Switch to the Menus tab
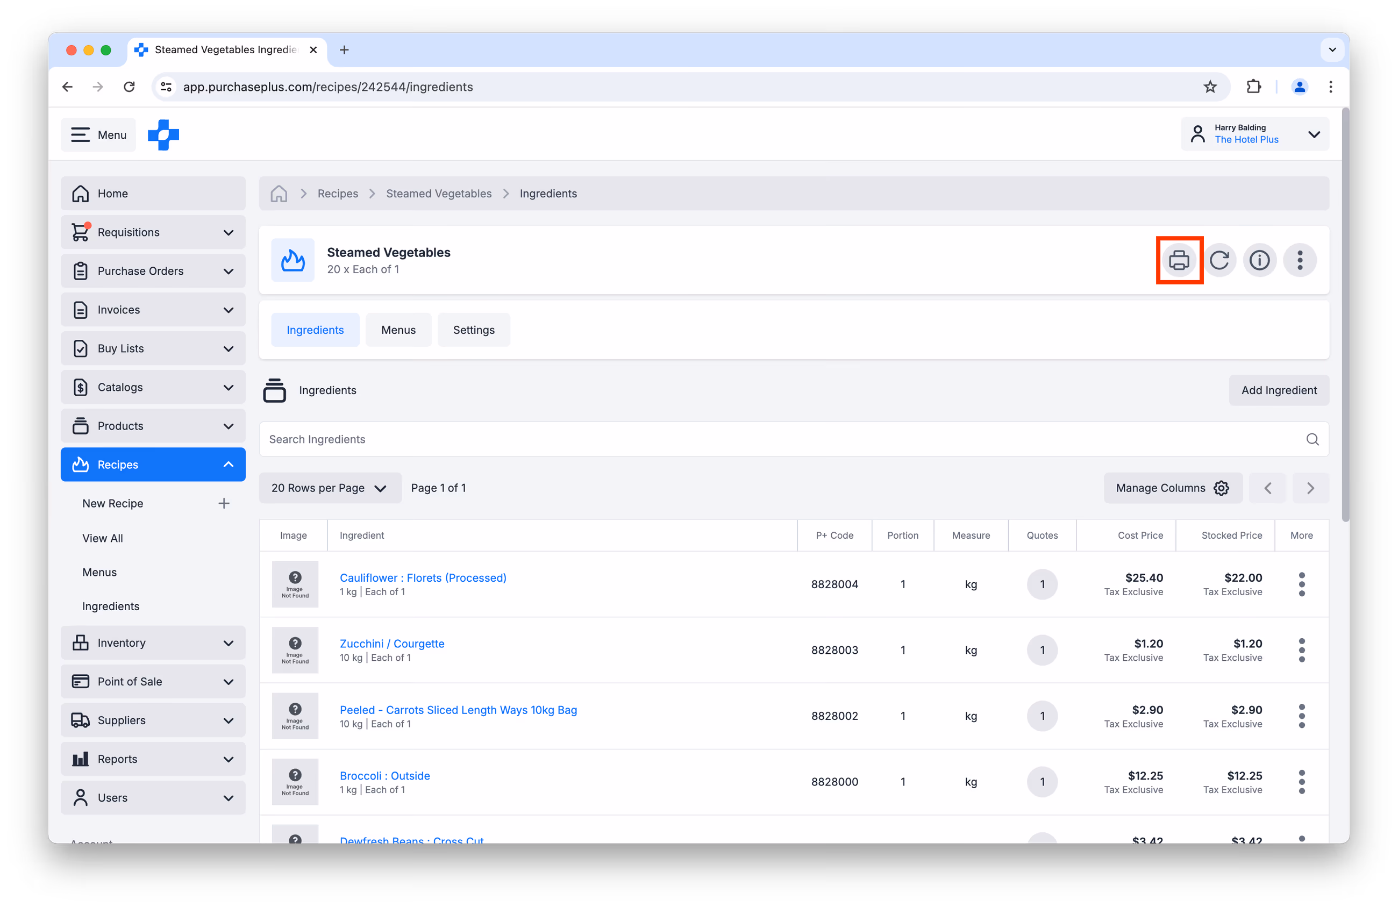This screenshot has height=907, width=1398. tap(398, 330)
